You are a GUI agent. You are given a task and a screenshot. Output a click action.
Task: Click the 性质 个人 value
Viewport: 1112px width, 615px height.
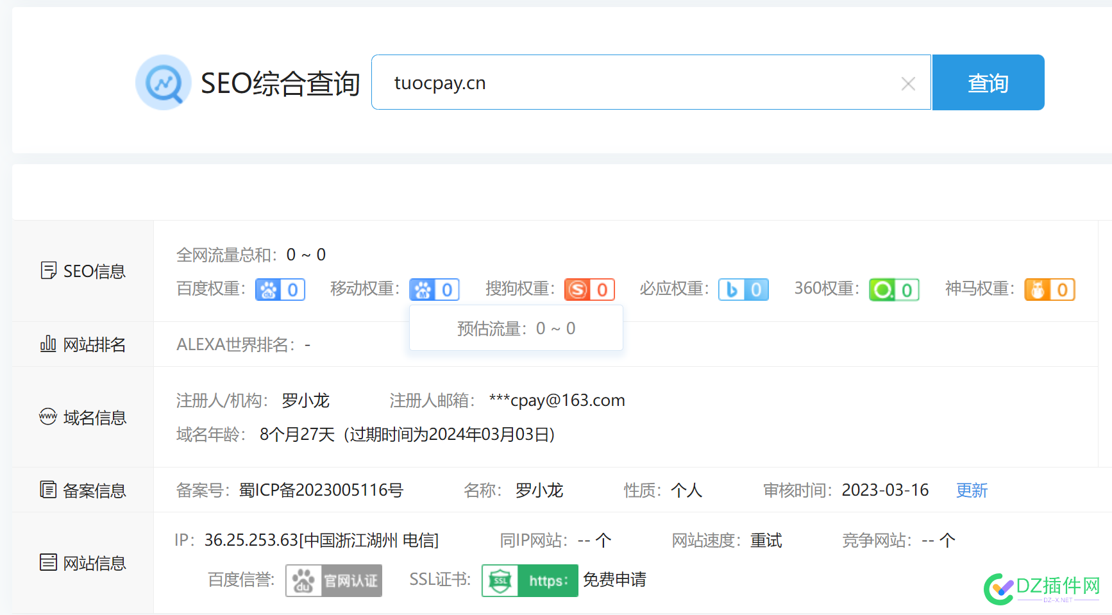[x=686, y=491]
